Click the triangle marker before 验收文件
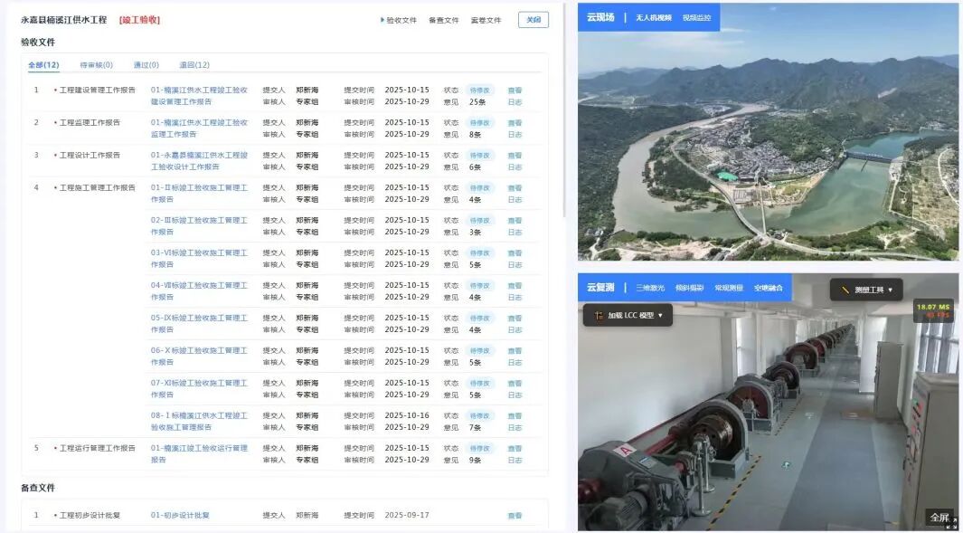Image resolution: width=963 pixels, height=533 pixels. click(x=382, y=20)
